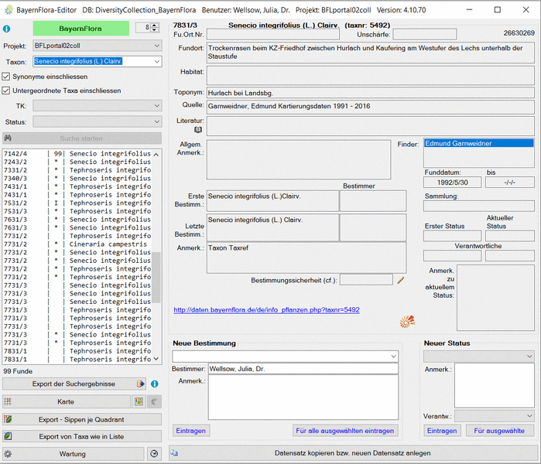Click the Sammlung input field
Viewport: 541px width, 464px height.
(x=479, y=206)
